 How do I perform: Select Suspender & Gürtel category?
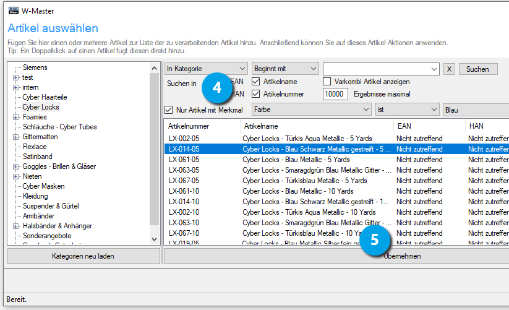pyautogui.click(x=51, y=206)
